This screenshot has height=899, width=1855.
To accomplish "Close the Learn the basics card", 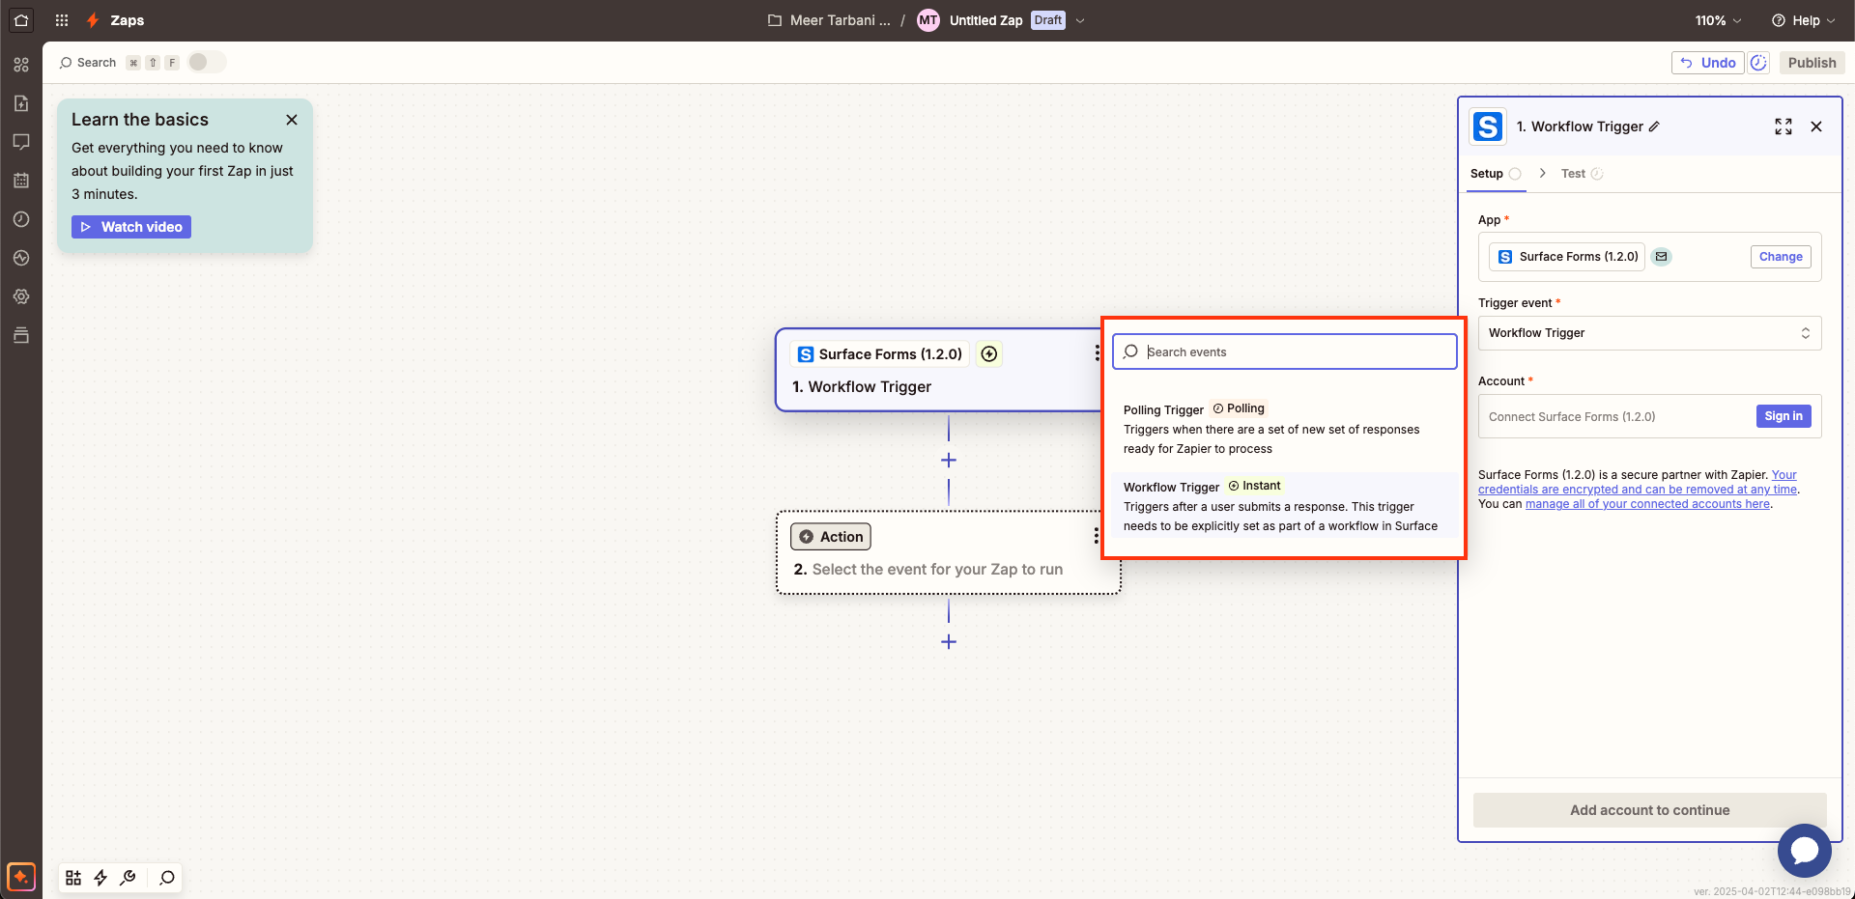I will pos(292,120).
